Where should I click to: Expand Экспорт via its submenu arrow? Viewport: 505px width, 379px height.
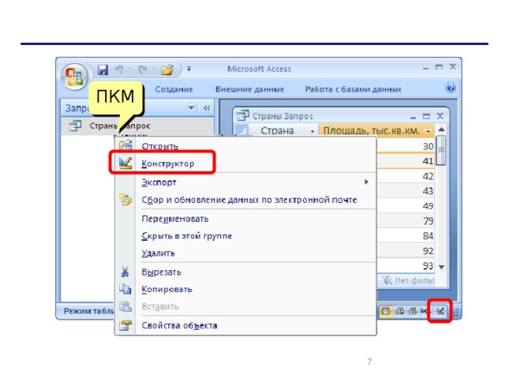click(366, 182)
